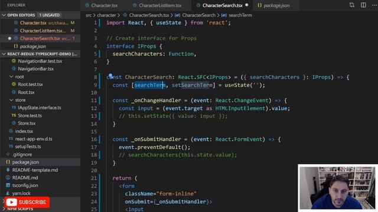Click event.preventDefault on line 17
The image size is (378, 212).
pos(151,147)
